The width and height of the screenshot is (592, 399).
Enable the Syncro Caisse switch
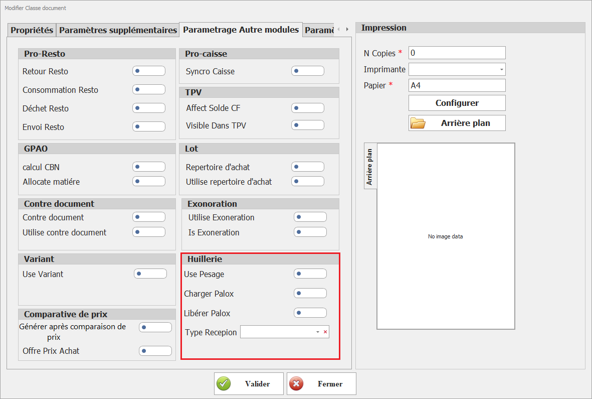point(307,71)
